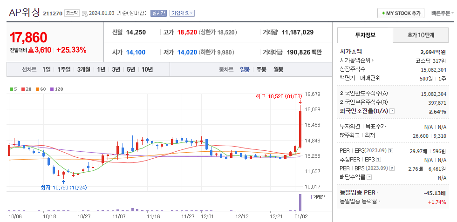Open help icon next to PER EPS(2023.09)
This screenshot has height=222, width=457.
tap(391, 151)
